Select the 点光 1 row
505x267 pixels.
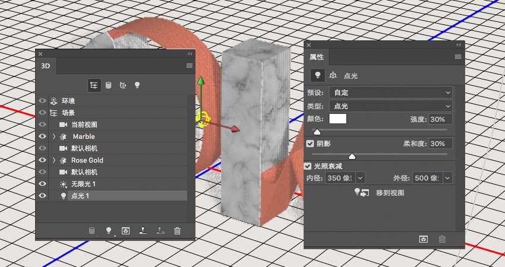pos(118,196)
